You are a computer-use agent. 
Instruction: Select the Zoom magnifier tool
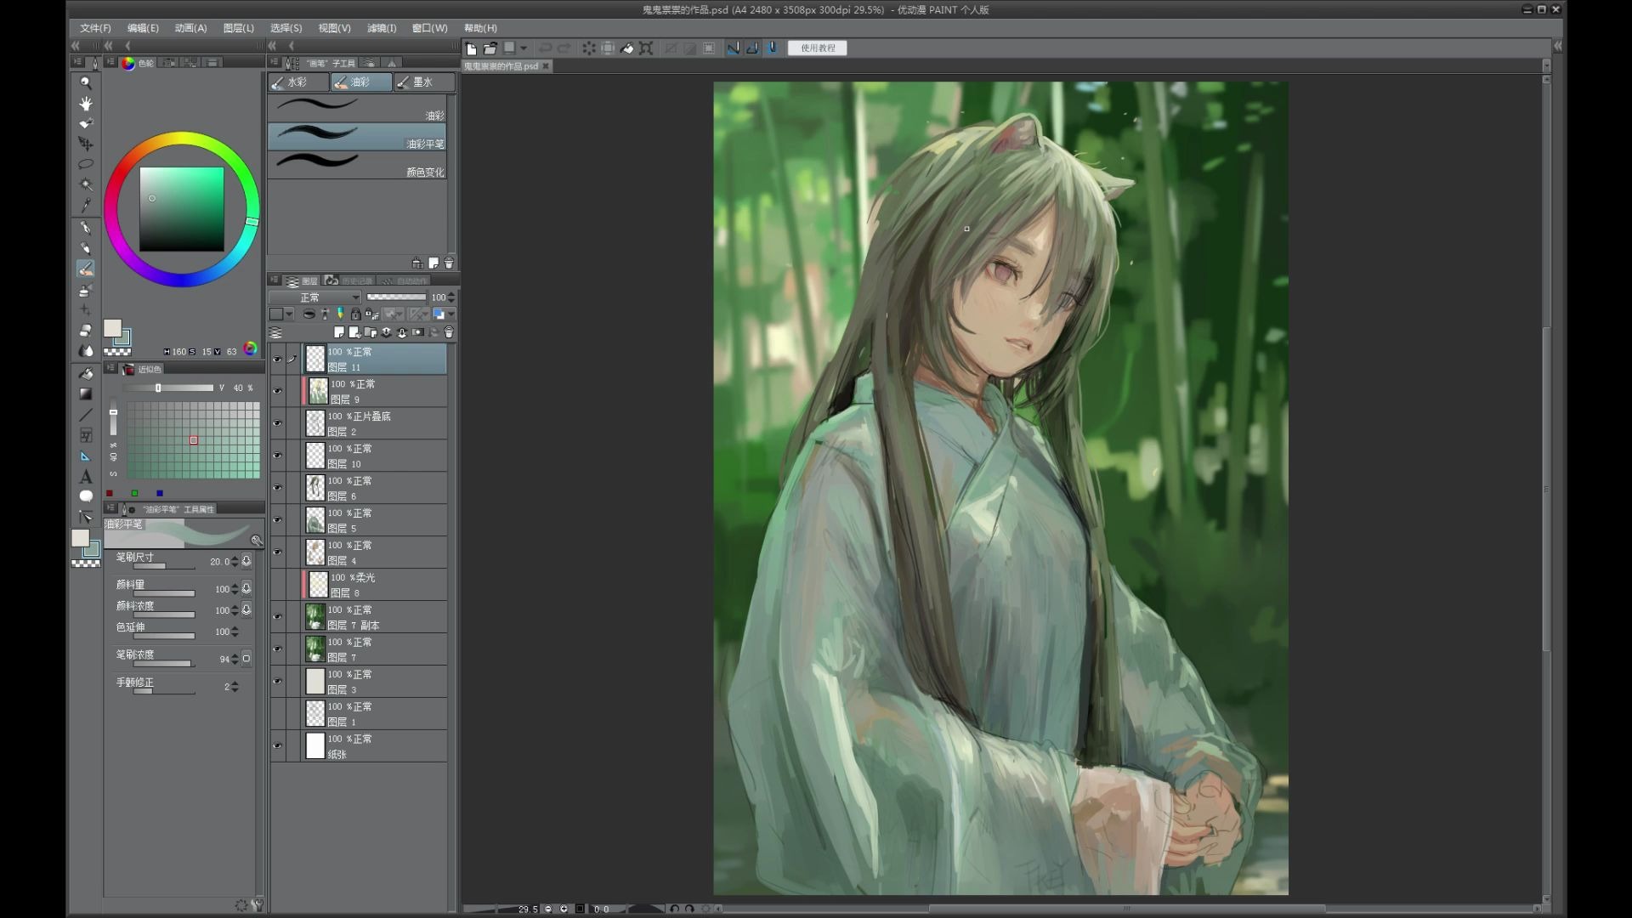pos(86,82)
